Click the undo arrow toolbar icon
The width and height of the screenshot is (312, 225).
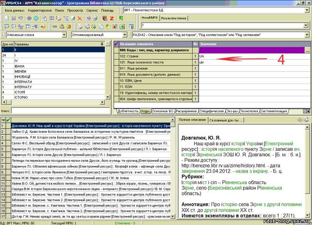[21, 18]
